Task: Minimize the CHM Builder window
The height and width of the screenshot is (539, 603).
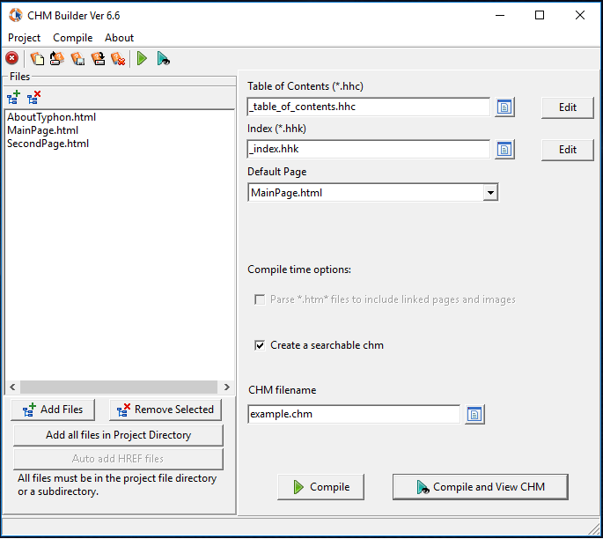Action: (x=500, y=15)
